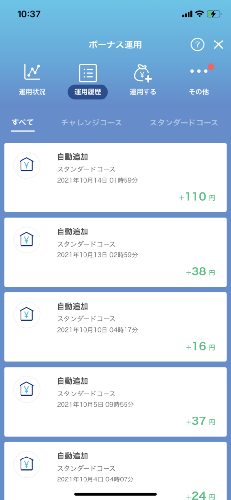The image size is (231, 500).
Task: Open the 2021年10月10日 自動追加 entry
Action: pyautogui.click(x=115, y=327)
